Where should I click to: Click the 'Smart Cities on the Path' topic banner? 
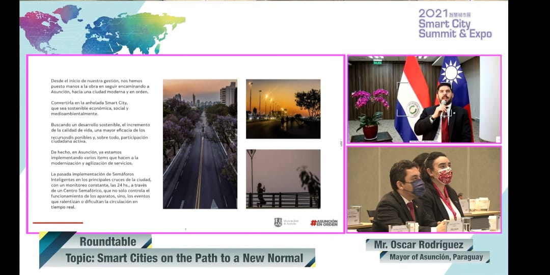tap(184, 258)
